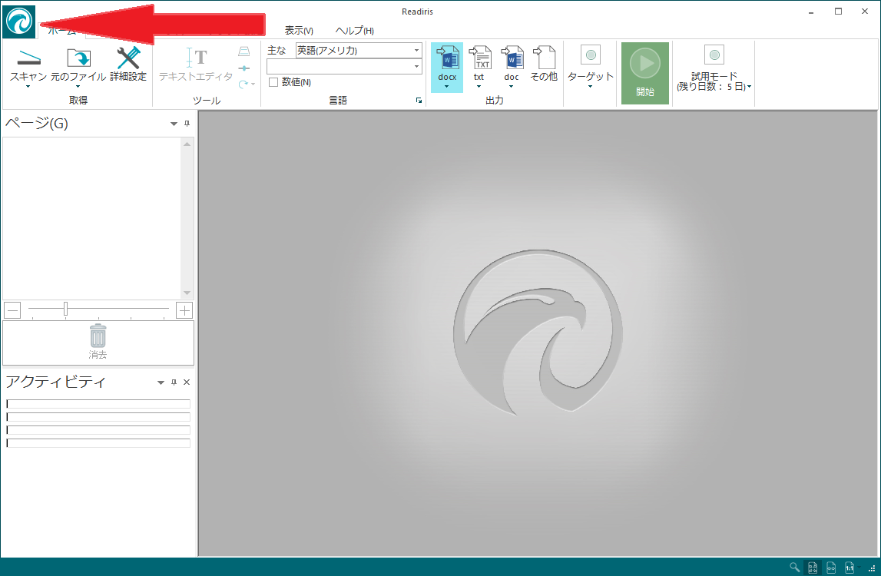This screenshot has width=881, height=576.
Task: Click the deskew page icon in ツール group
Action: (243, 51)
